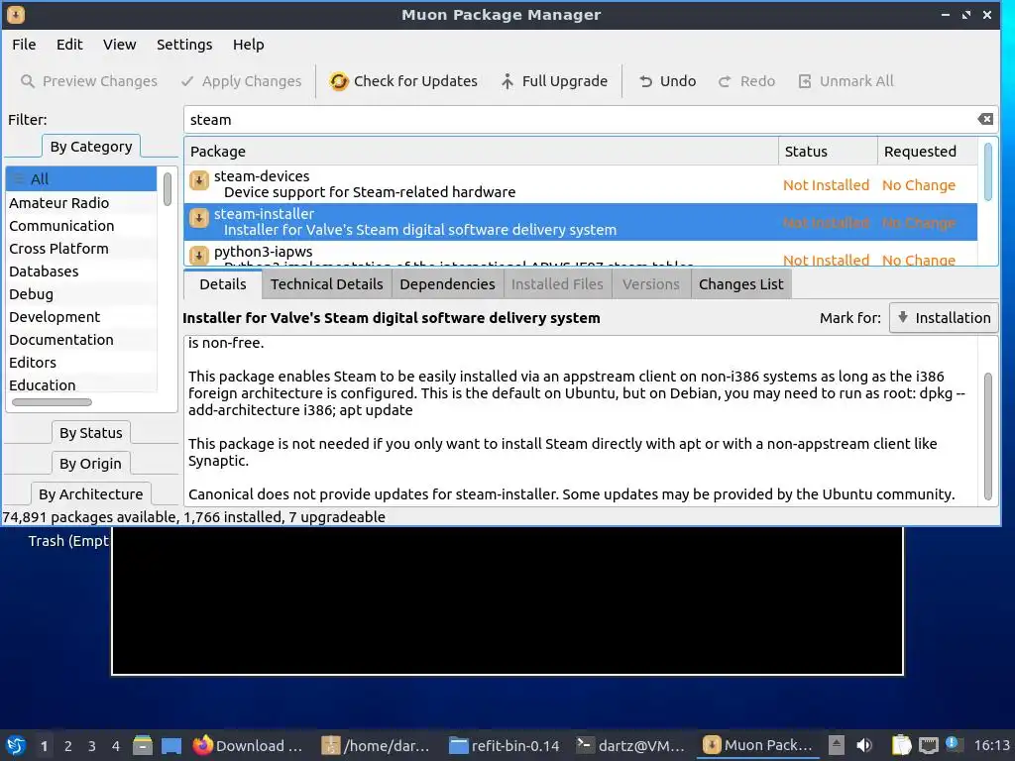Switch to the Technical Details tab
Image resolution: width=1015 pixels, height=761 pixels.
coord(327,284)
